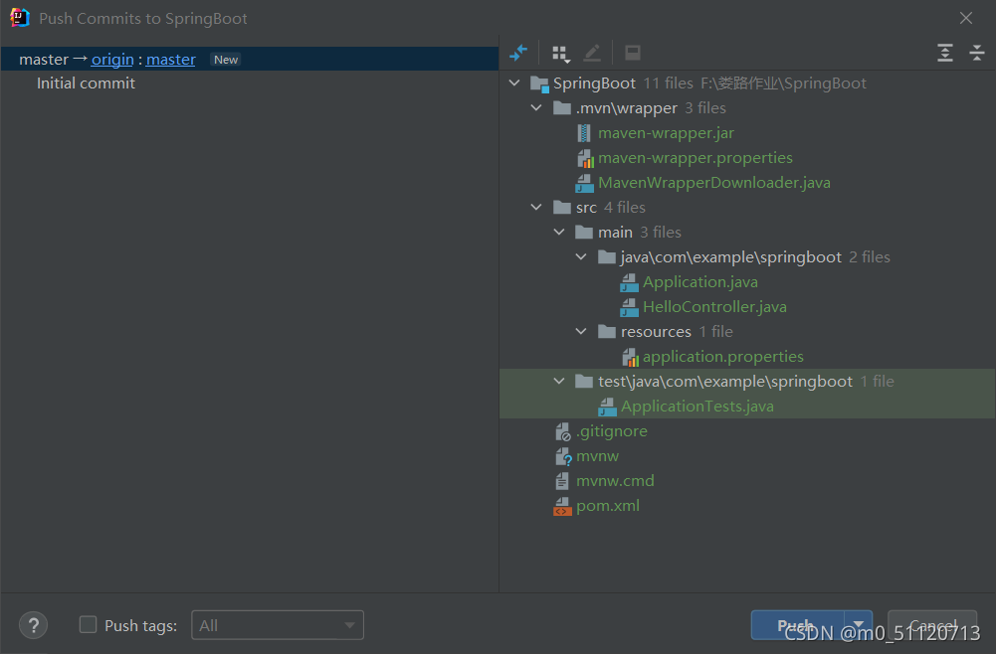Click the pom.xml file icon

pos(562,506)
